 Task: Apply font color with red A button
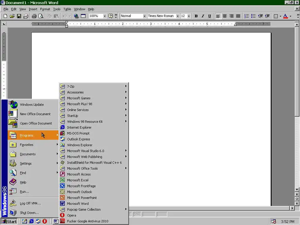tap(285, 16)
